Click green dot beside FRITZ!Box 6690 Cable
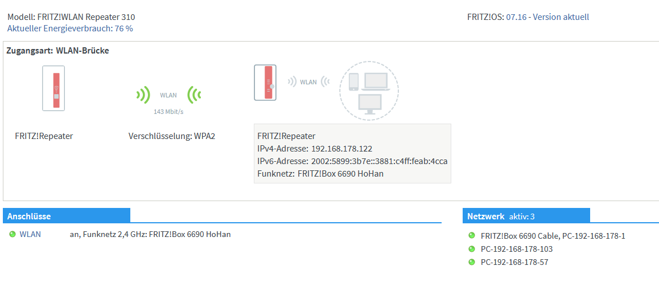Screen dimensions: 659x282 point(471,235)
